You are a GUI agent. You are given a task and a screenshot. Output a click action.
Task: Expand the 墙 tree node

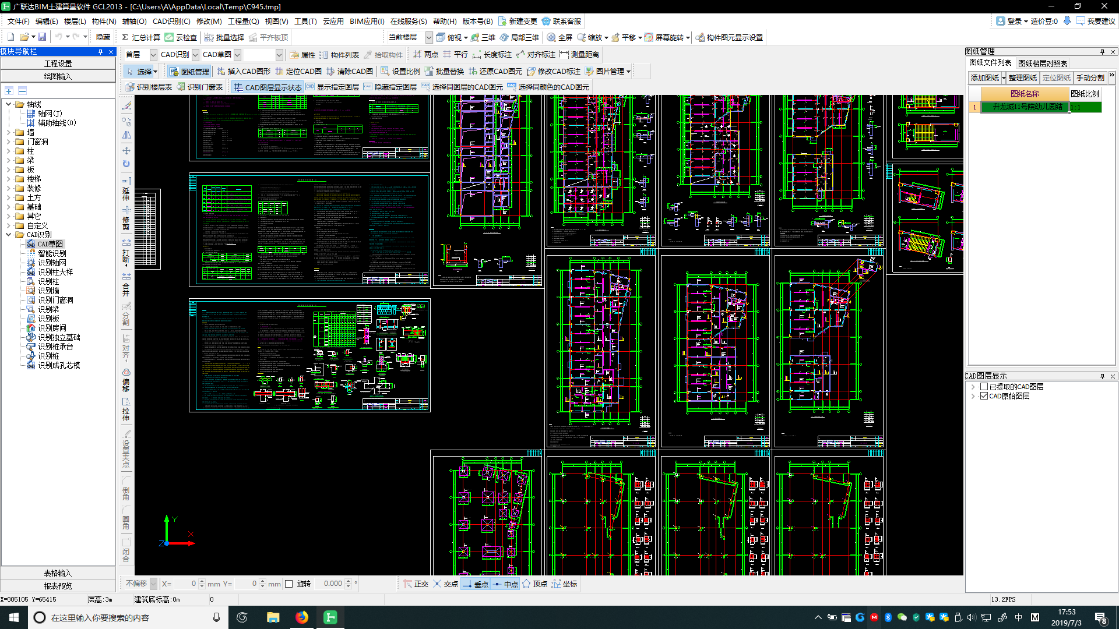(x=8, y=132)
